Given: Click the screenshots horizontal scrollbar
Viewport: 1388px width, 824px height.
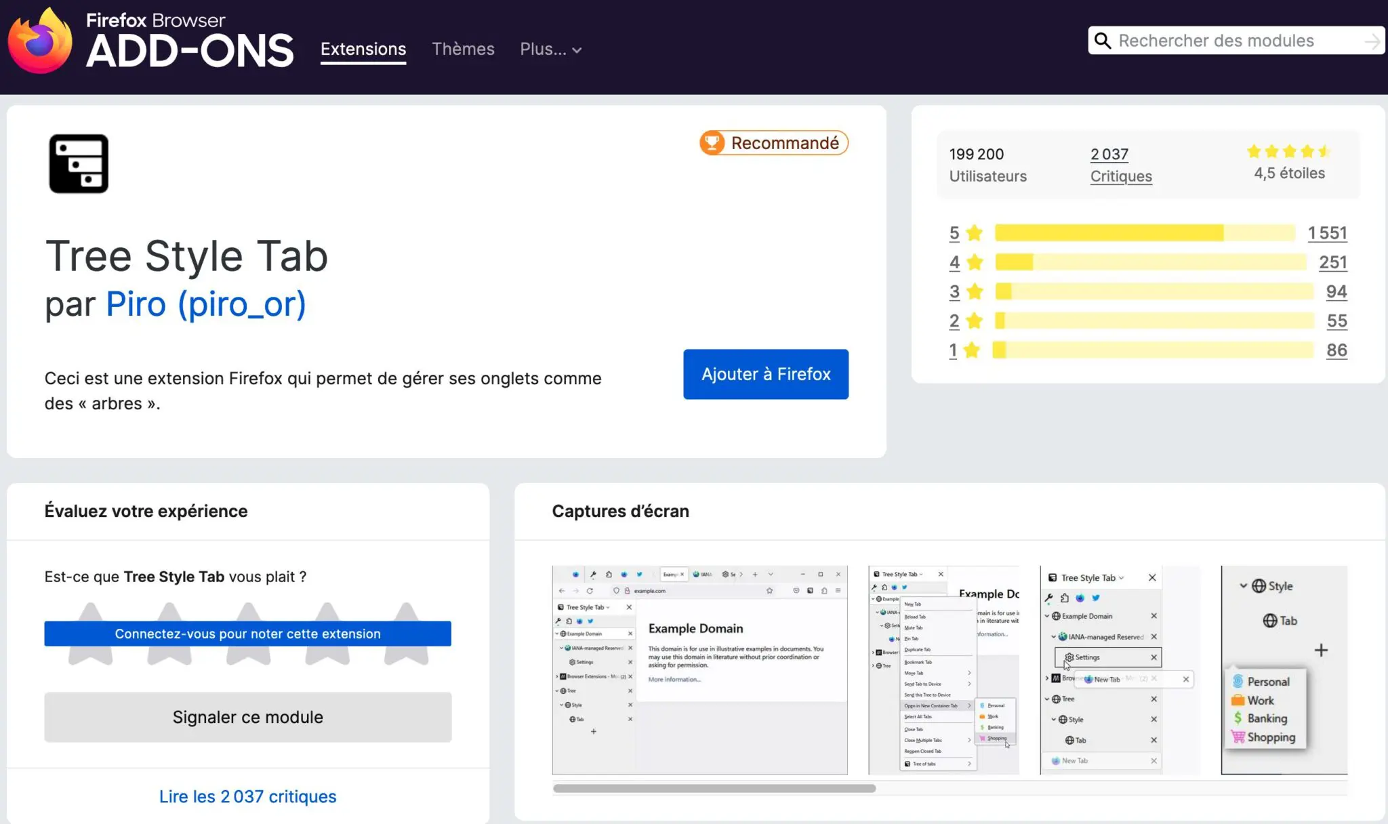Looking at the screenshot, I should coord(713,788).
